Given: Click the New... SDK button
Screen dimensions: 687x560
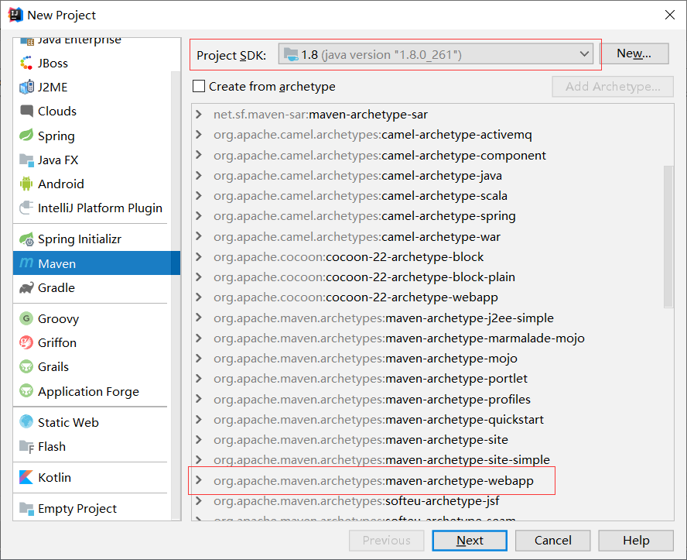Looking at the screenshot, I should point(634,53).
